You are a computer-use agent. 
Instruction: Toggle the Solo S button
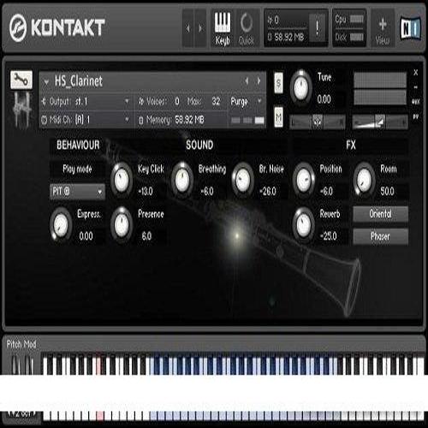(278, 83)
